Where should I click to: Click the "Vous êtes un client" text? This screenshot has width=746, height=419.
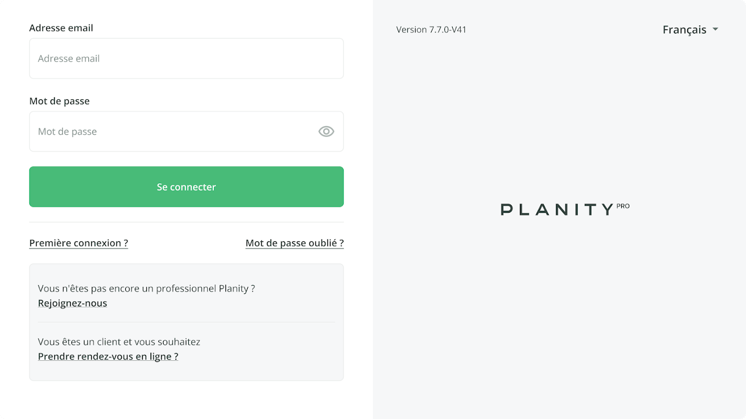tap(119, 342)
